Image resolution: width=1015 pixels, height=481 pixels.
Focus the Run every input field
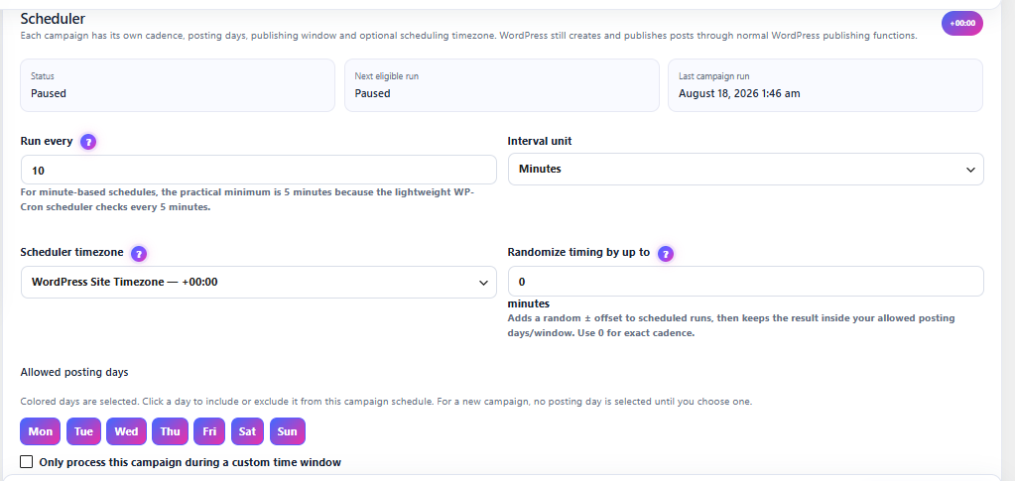[x=258, y=171]
